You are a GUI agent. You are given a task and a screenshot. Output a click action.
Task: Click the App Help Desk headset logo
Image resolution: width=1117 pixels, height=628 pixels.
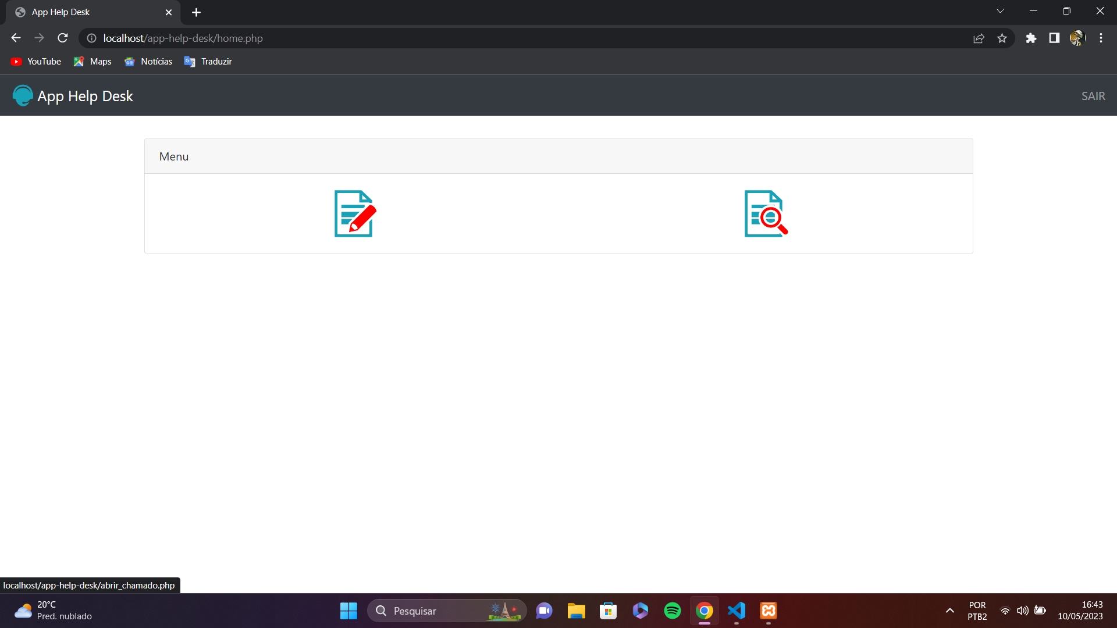[x=22, y=95]
